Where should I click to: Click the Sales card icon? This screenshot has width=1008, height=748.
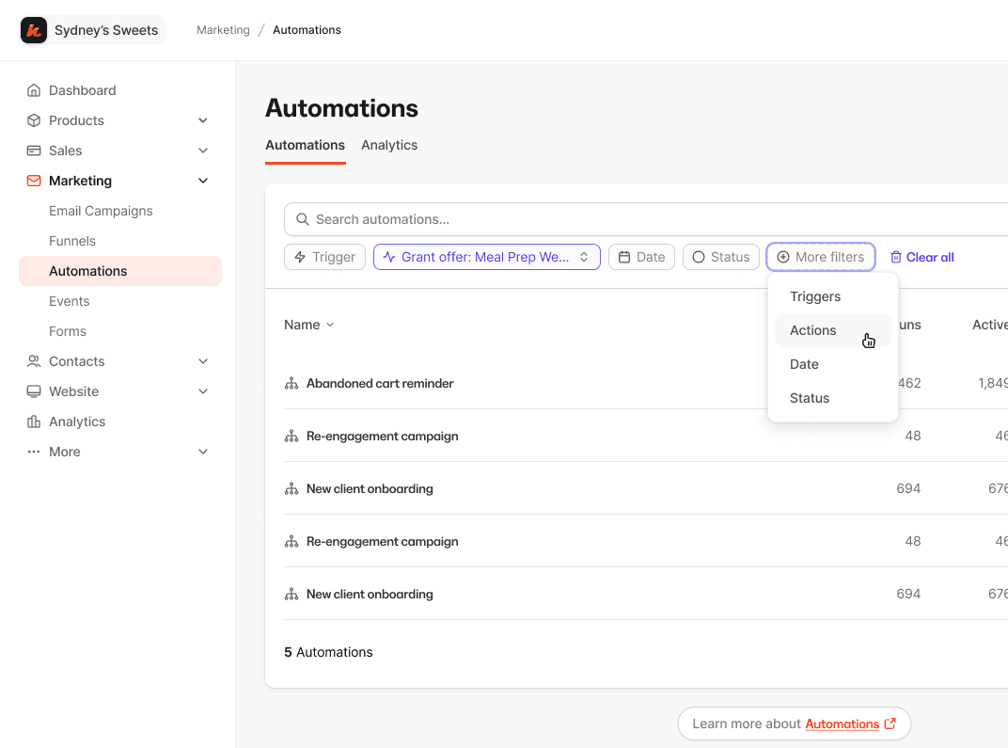[34, 151]
